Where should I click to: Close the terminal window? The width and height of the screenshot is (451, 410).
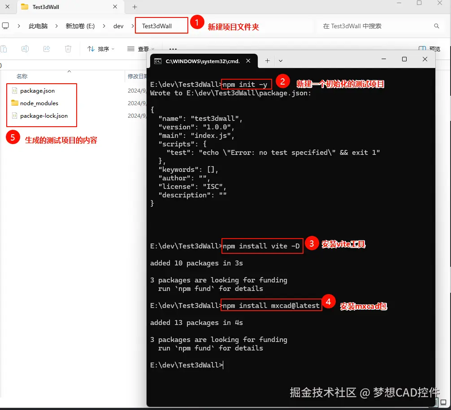pyautogui.click(x=425, y=59)
